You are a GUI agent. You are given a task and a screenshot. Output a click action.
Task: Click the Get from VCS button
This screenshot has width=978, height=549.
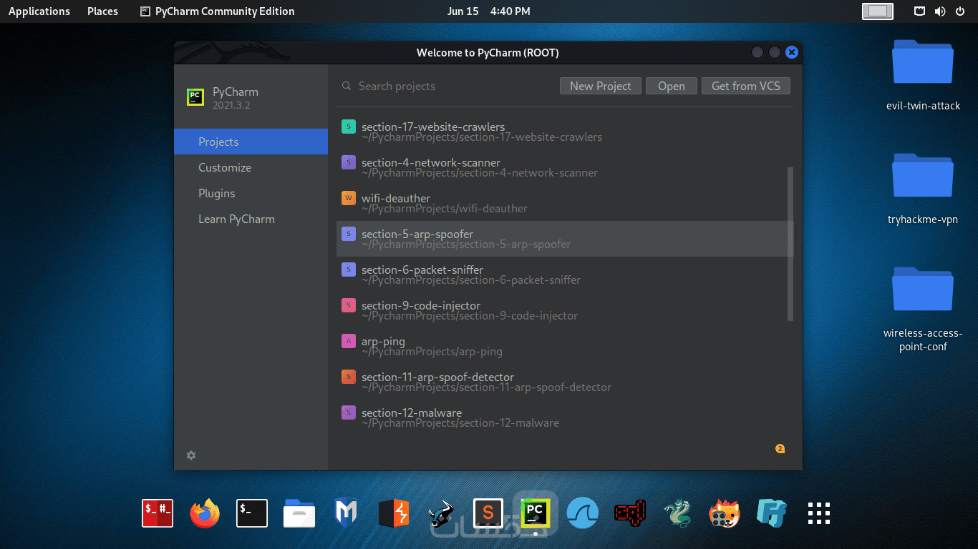[746, 86]
